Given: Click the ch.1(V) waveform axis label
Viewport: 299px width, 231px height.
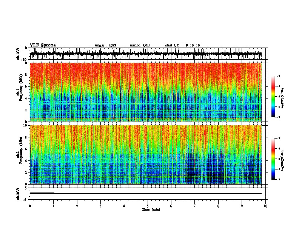Looking at the screenshot, I should tap(18, 54).
